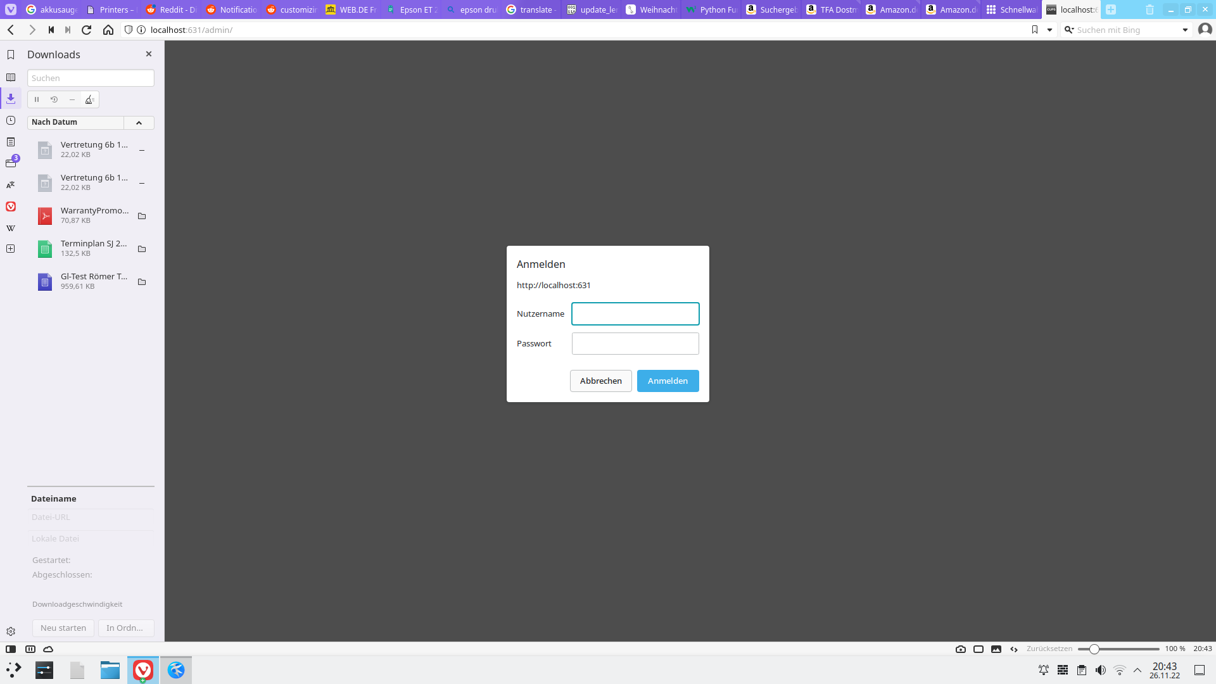Click the capture page camera icon
The image size is (1216, 684).
click(961, 649)
